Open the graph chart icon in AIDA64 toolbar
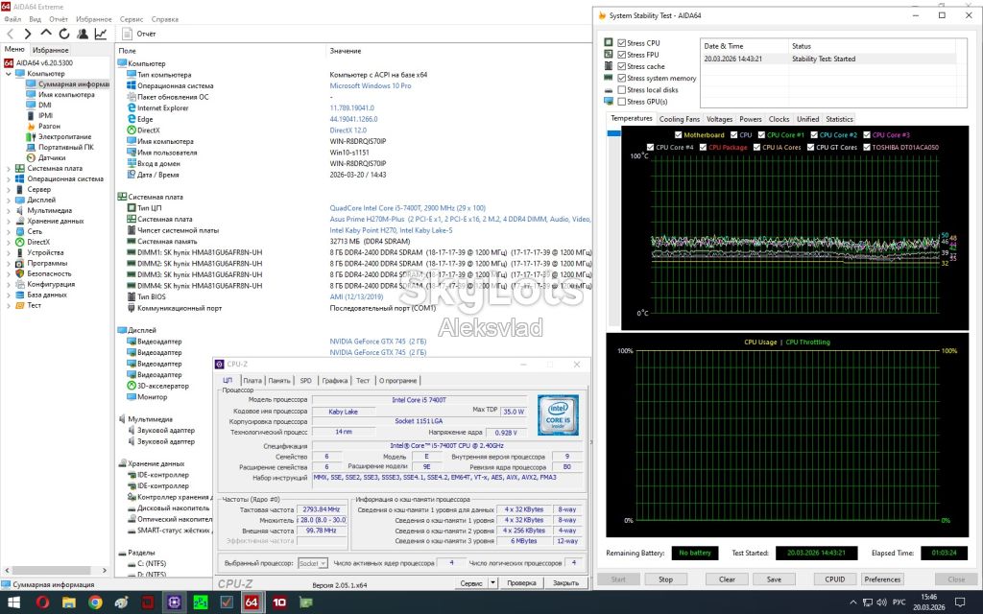 100,34
